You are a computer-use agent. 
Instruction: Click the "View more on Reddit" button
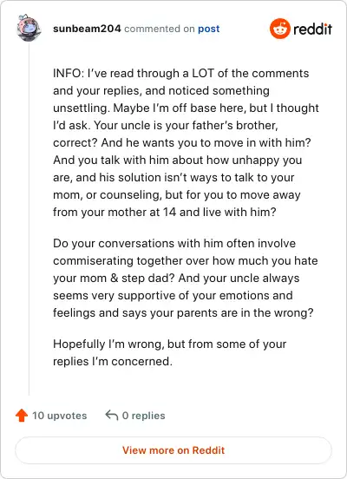click(x=173, y=450)
